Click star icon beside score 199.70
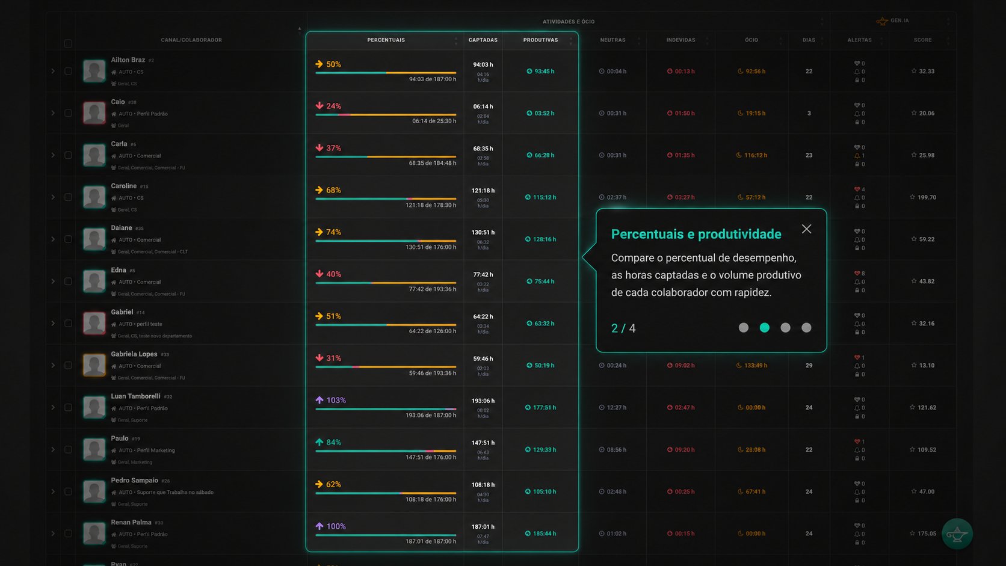 [913, 197]
